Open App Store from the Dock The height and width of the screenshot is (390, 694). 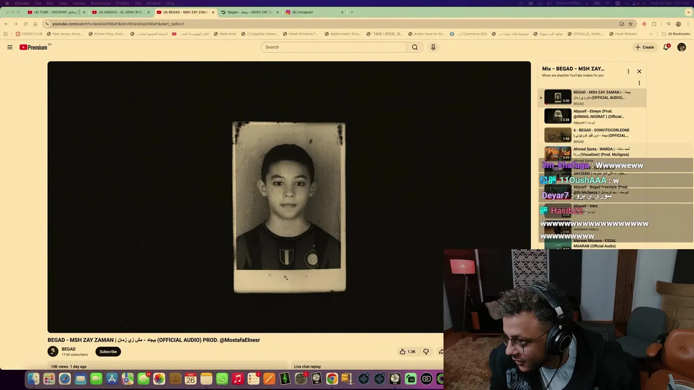click(112, 379)
